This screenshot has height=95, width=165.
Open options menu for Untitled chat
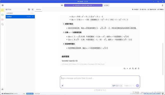click(32, 17)
